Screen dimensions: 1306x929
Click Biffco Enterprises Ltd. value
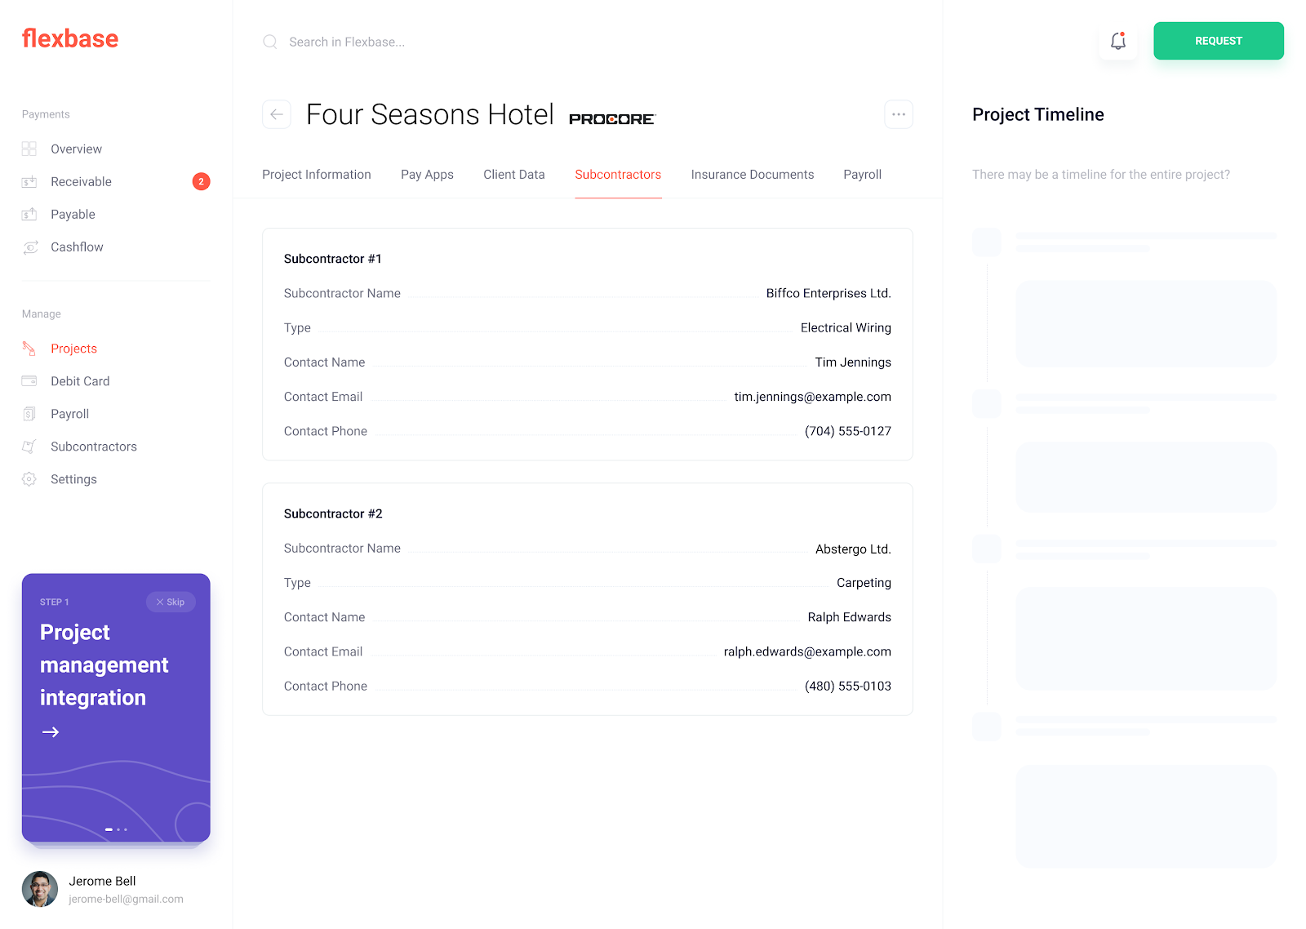(x=828, y=293)
